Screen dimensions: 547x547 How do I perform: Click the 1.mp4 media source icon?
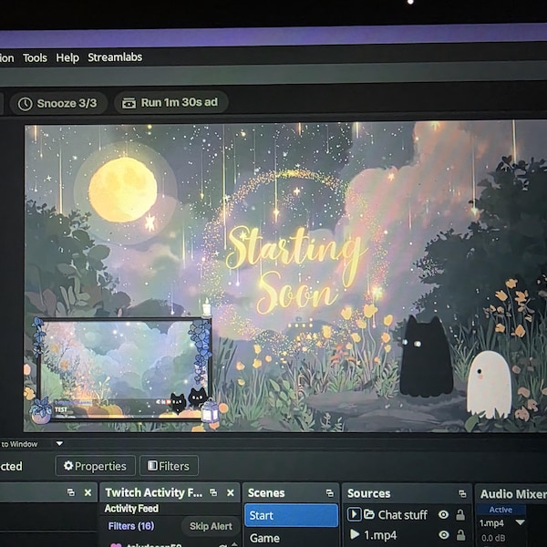pos(354,534)
